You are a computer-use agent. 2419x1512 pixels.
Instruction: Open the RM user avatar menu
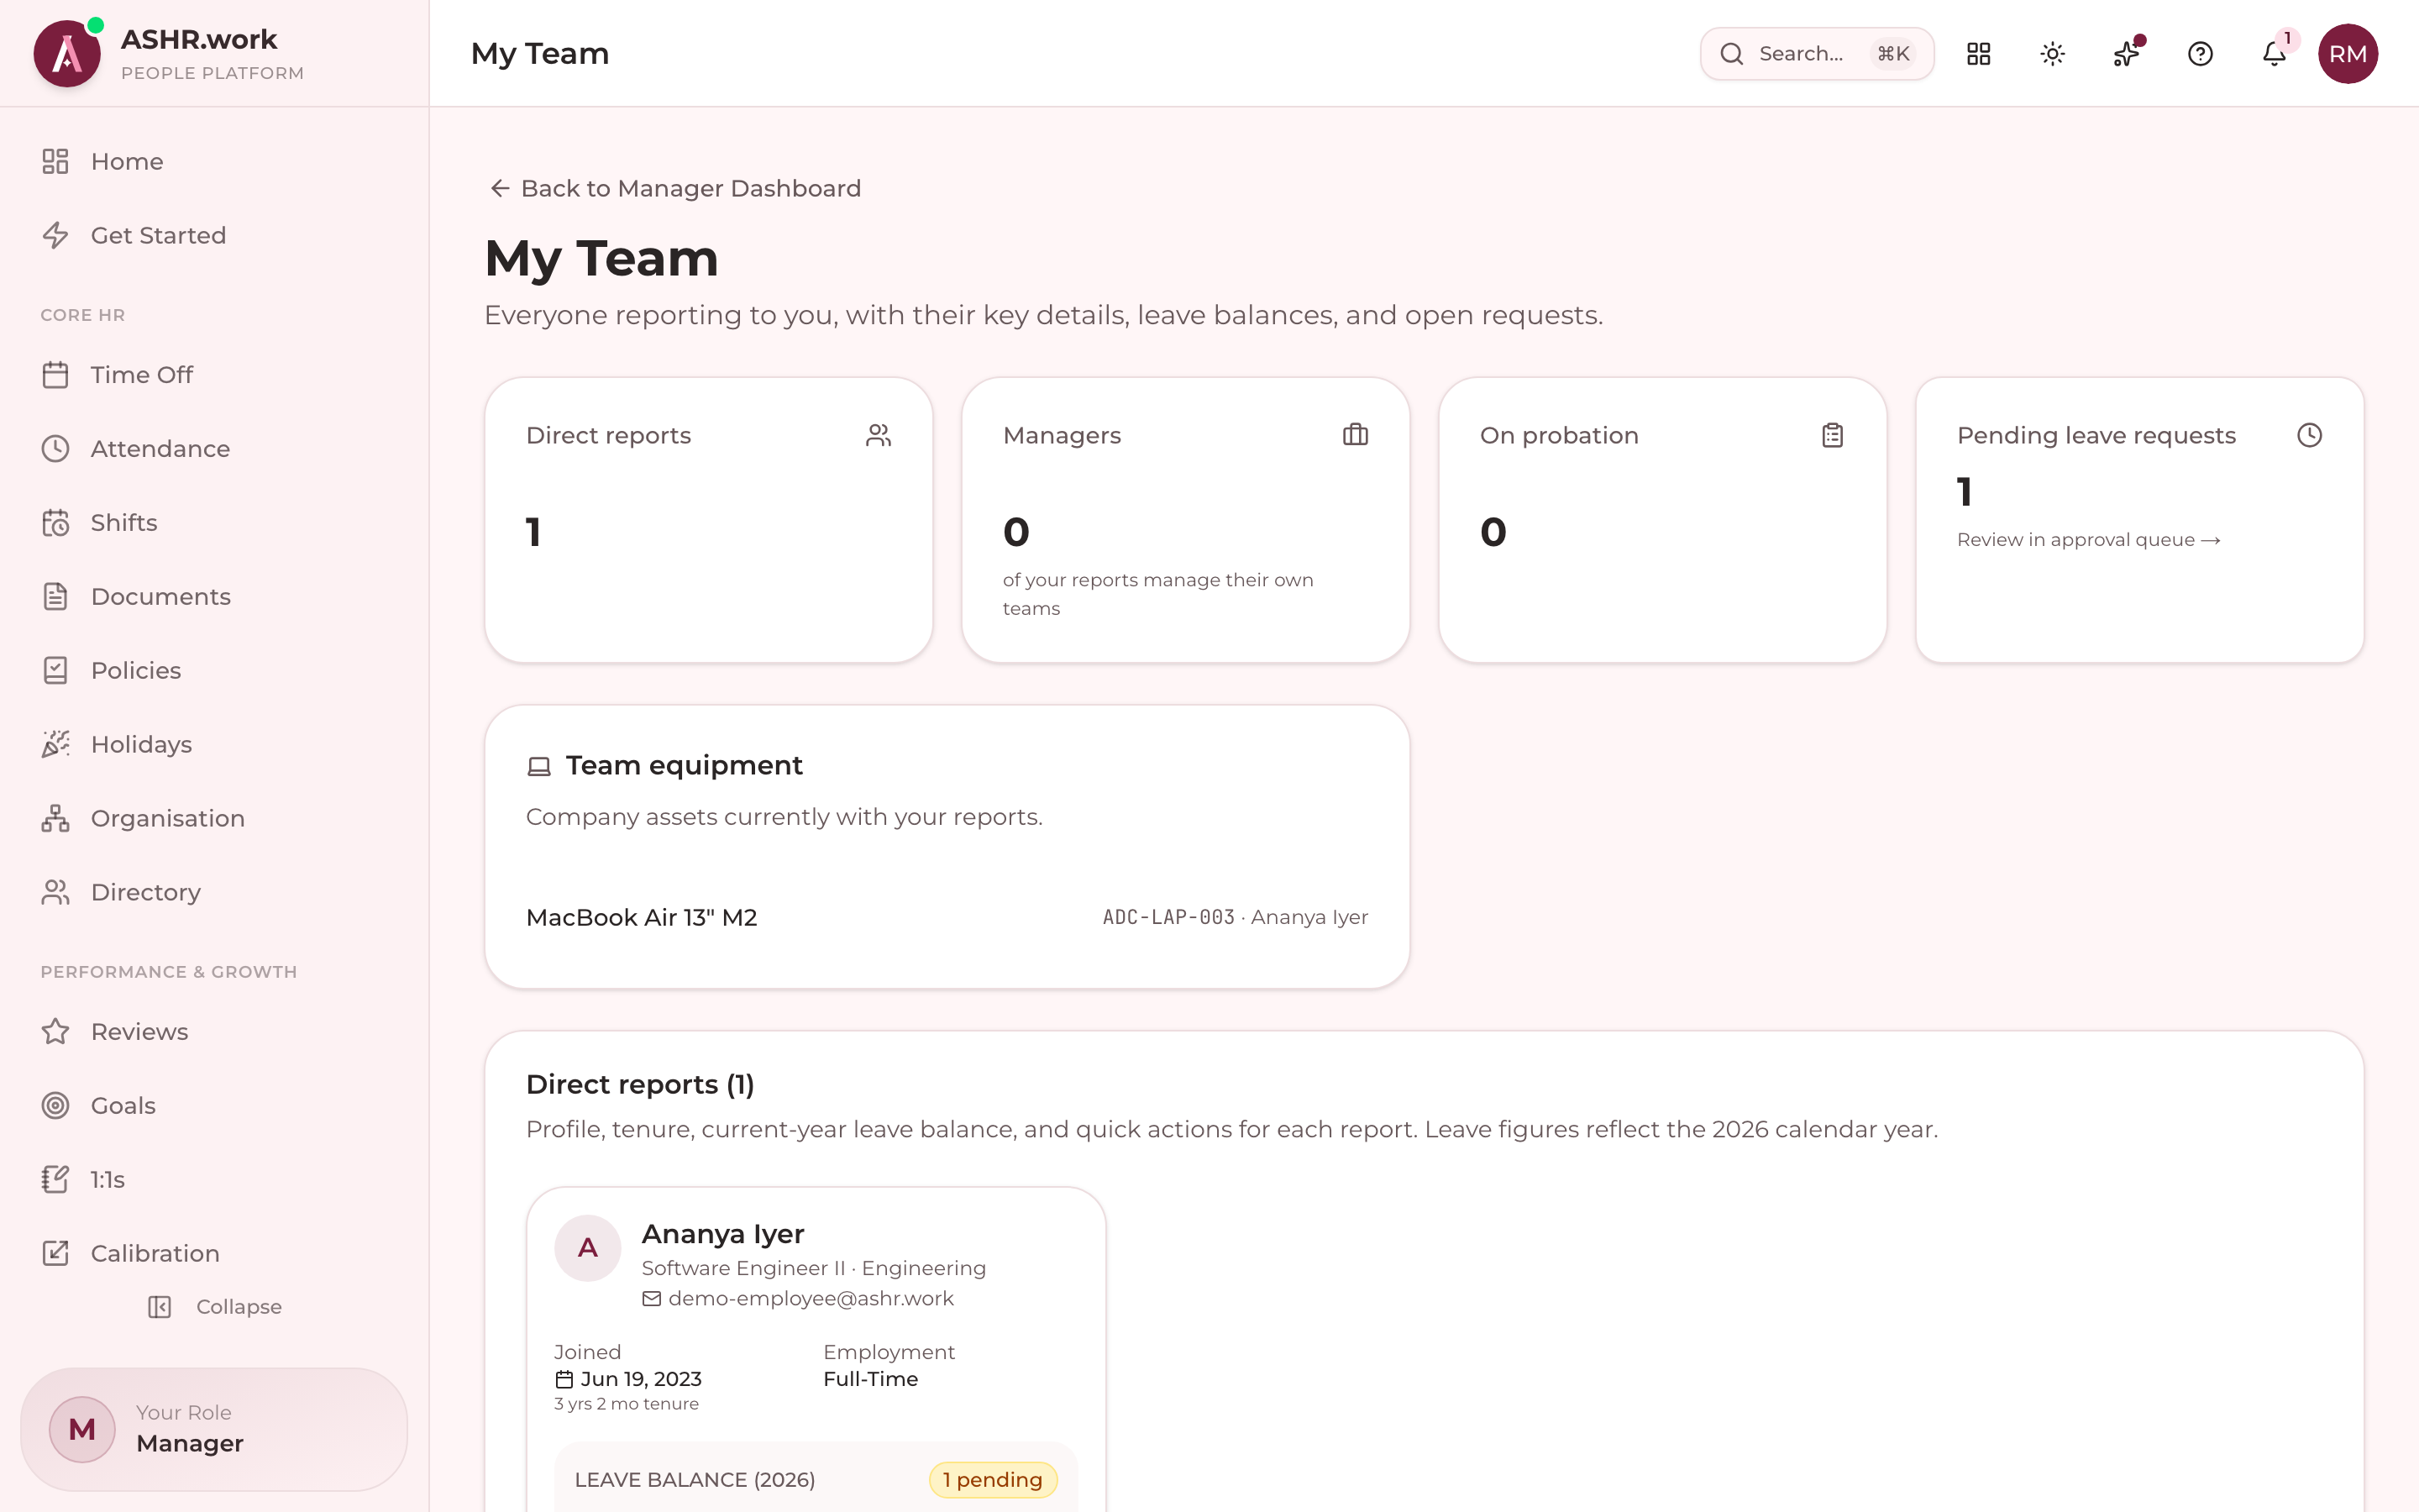point(2348,54)
